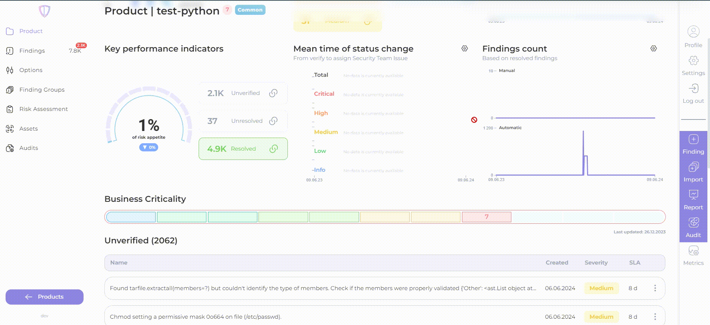Go to Findings in the sidebar
The height and width of the screenshot is (325, 710).
click(32, 51)
